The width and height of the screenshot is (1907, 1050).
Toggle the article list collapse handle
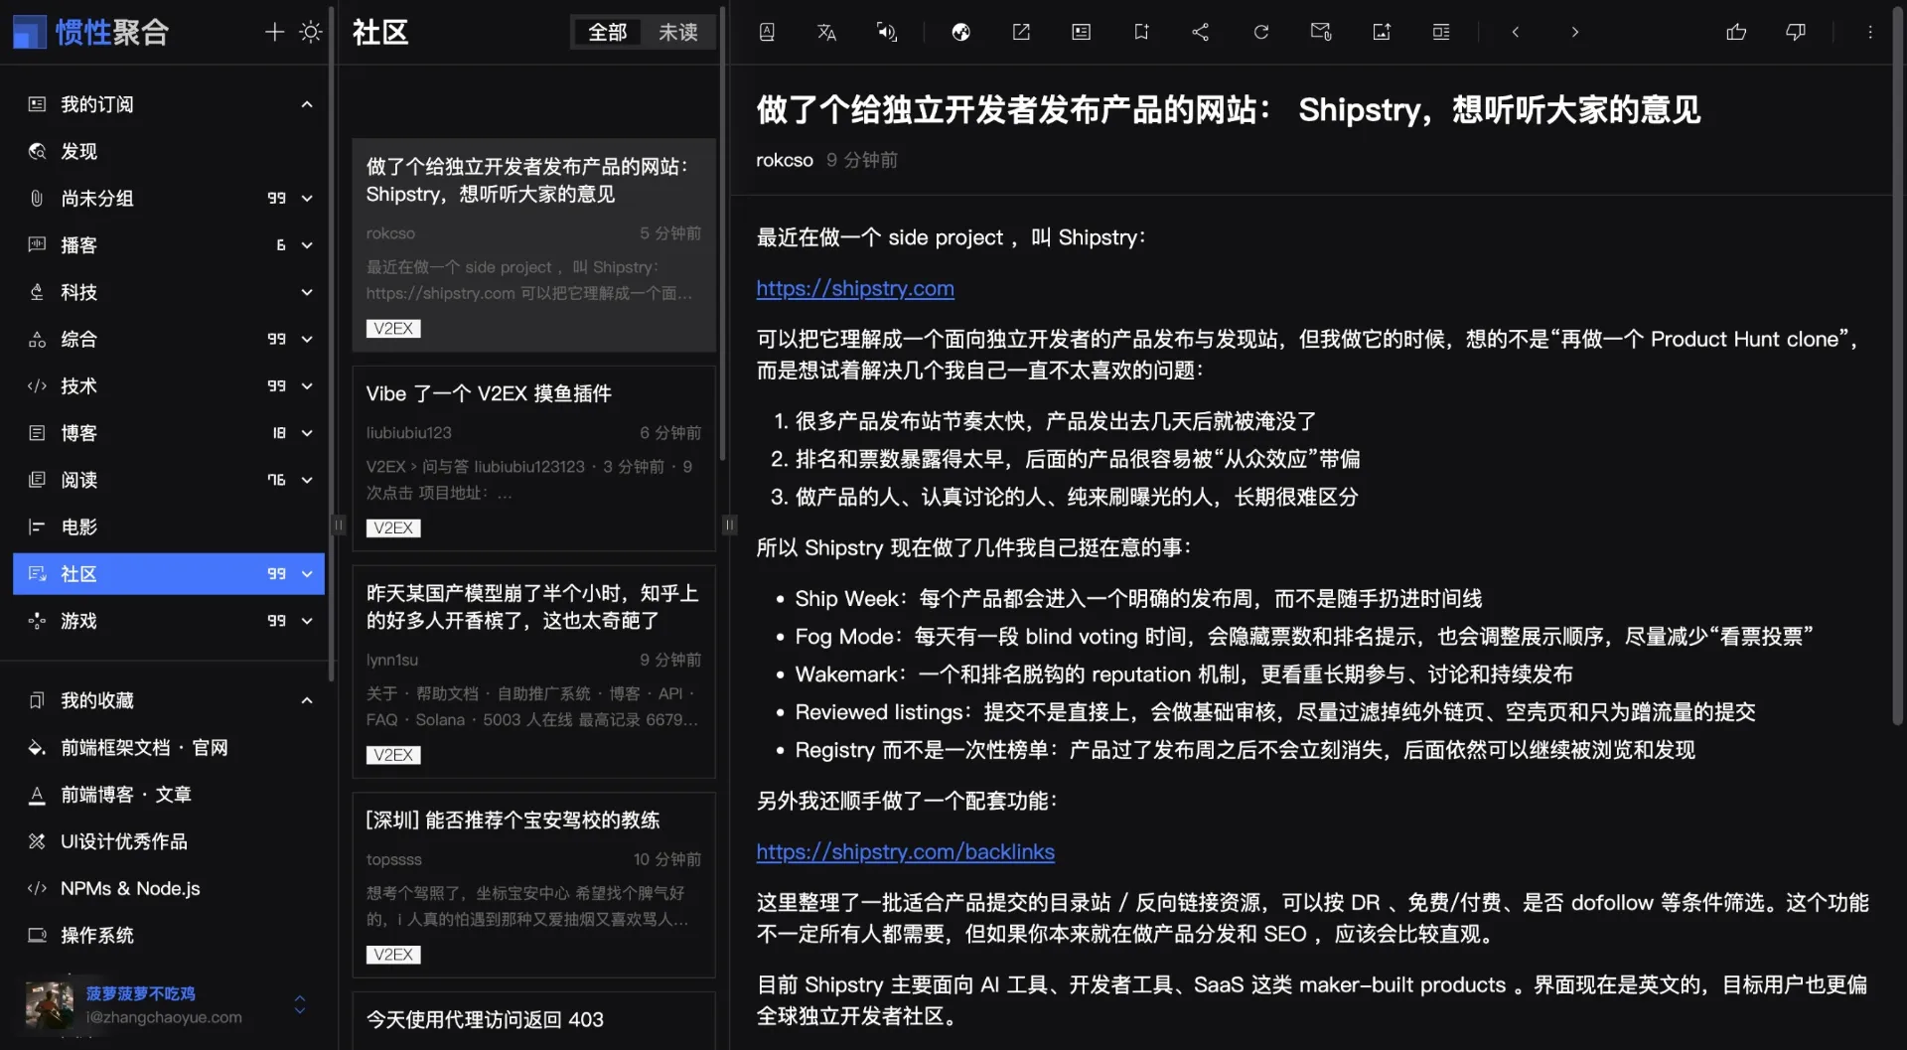[x=730, y=525]
